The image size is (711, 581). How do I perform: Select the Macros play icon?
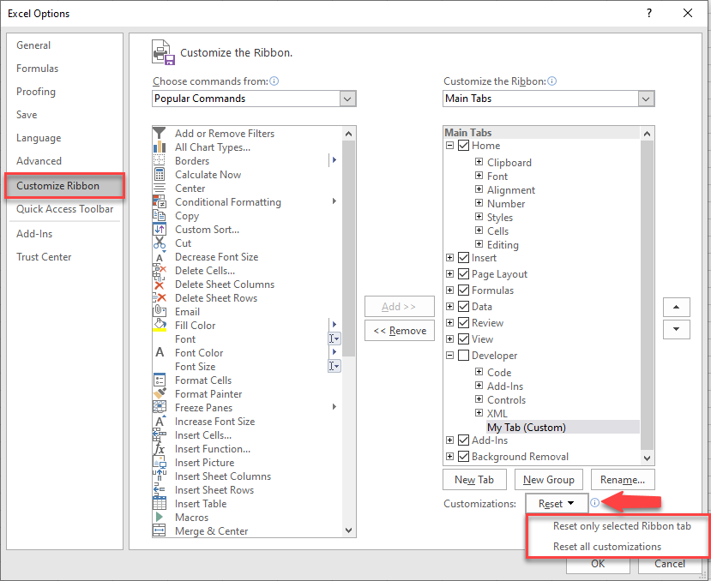click(160, 517)
